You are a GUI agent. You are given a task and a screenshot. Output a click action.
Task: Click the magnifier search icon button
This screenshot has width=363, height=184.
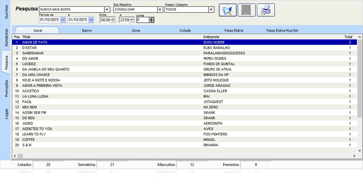point(228,10)
